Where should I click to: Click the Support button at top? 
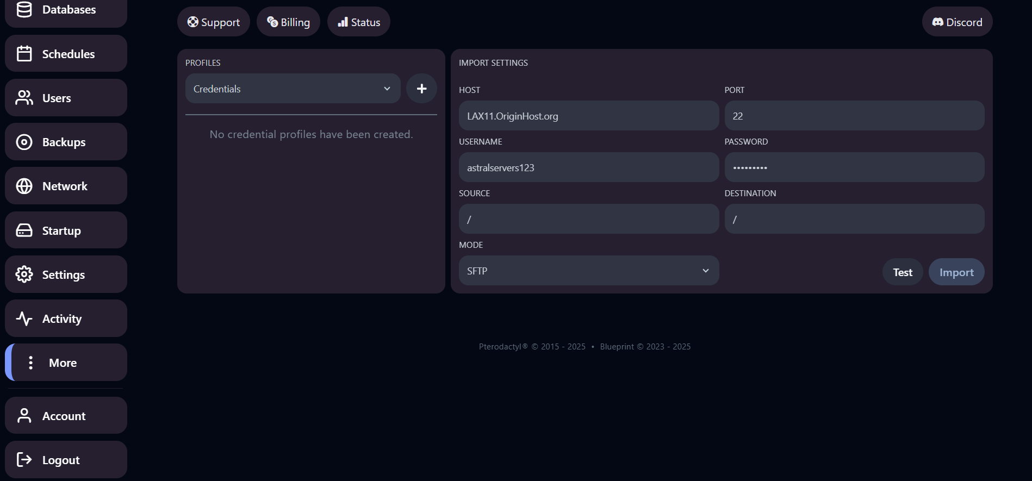coord(214,22)
